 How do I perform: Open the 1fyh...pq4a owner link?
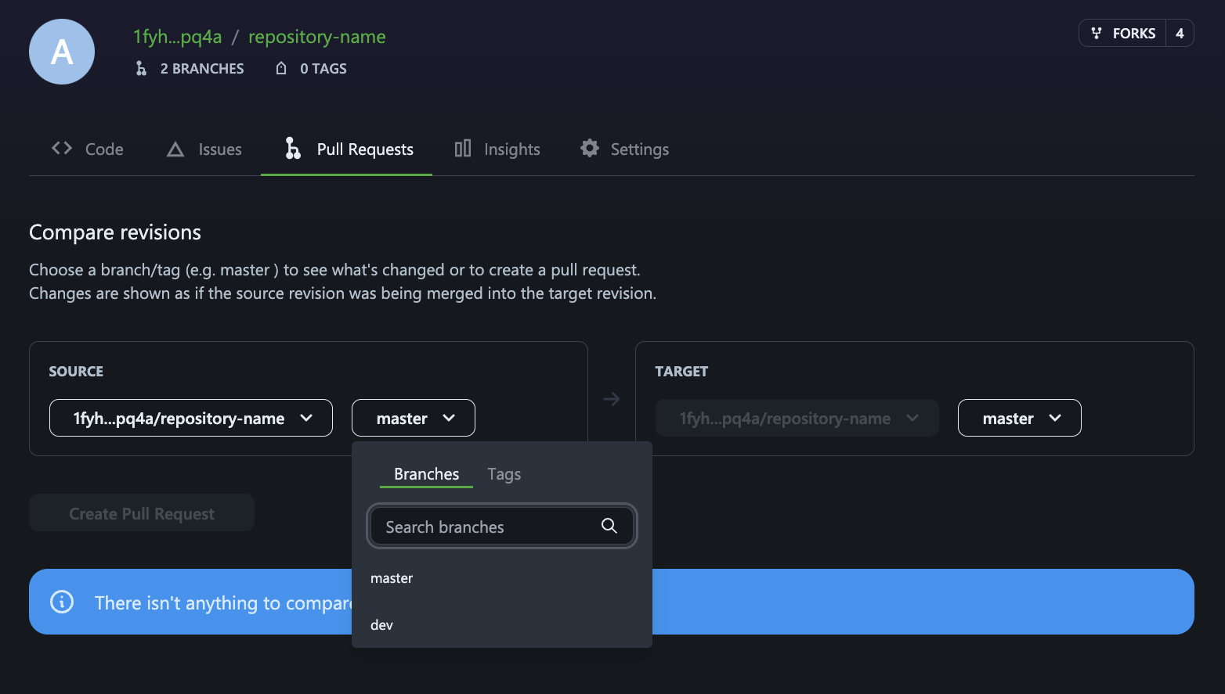[178, 37]
